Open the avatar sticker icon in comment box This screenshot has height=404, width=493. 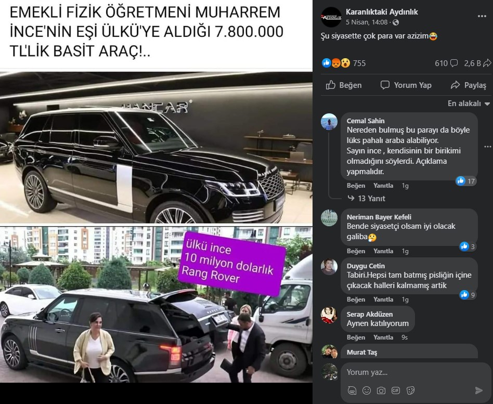click(x=352, y=390)
